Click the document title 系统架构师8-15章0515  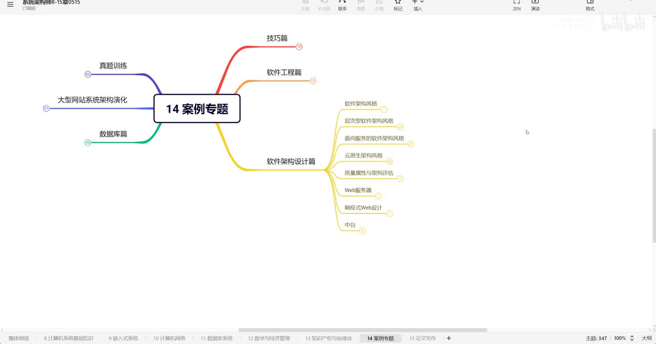click(x=51, y=3)
